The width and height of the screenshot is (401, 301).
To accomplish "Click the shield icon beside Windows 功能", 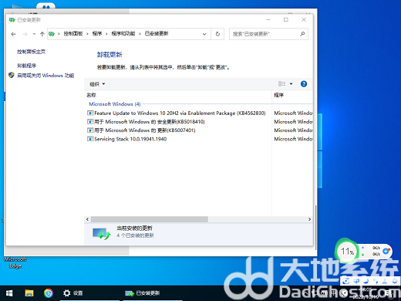I will [12, 75].
